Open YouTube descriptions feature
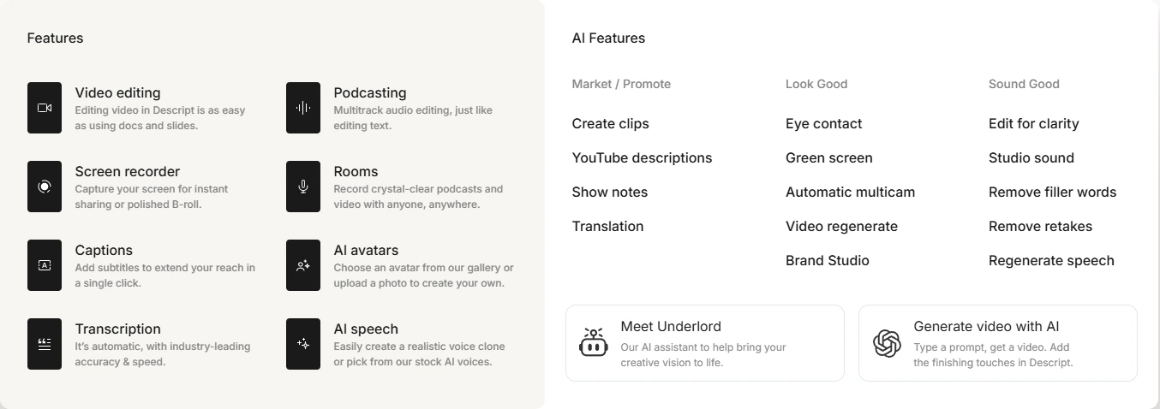Screen dimensions: 1160x409 [642, 157]
